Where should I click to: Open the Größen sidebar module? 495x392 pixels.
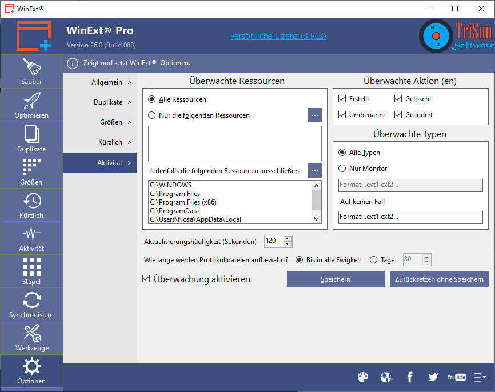(x=31, y=171)
